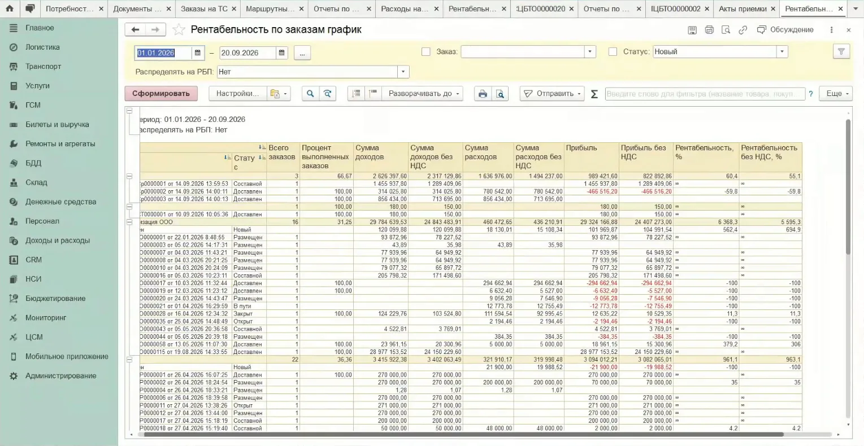Mark report as favorite with star
The image size is (864, 446).
[179, 30]
